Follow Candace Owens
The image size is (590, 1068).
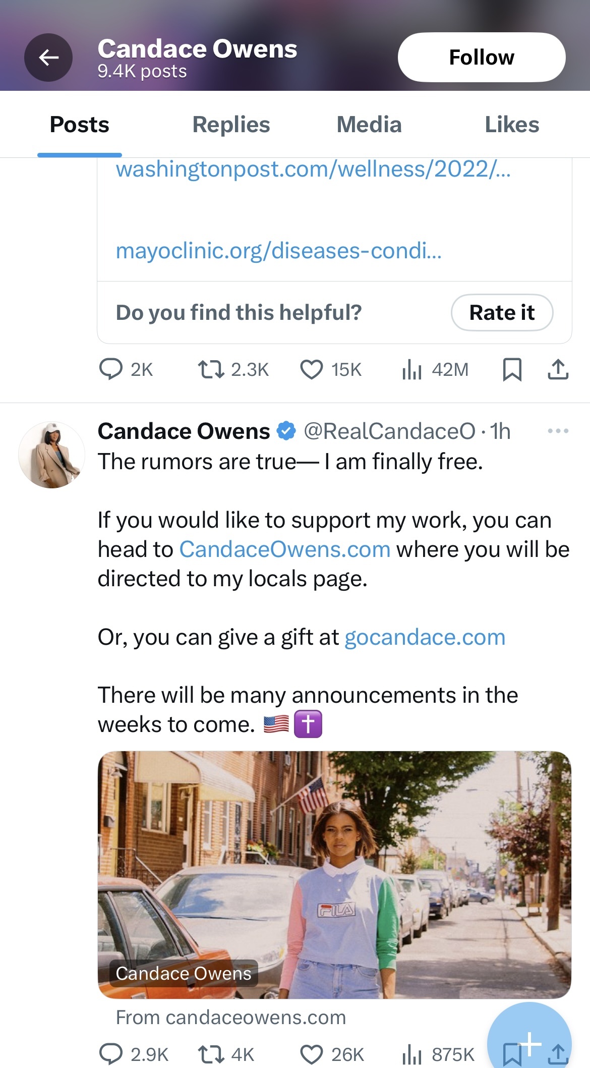pyautogui.click(x=482, y=58)
